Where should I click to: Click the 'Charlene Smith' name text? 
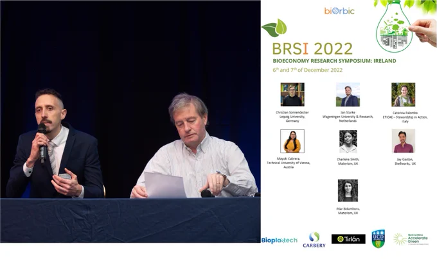click(x=348, y=159)
